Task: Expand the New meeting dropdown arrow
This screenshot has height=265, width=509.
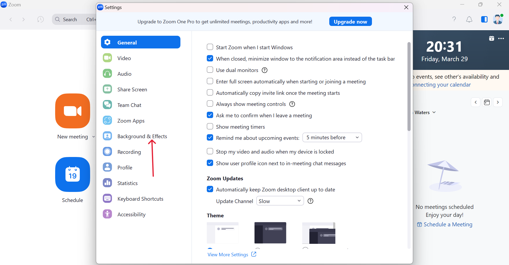Action: pos(93,137)
